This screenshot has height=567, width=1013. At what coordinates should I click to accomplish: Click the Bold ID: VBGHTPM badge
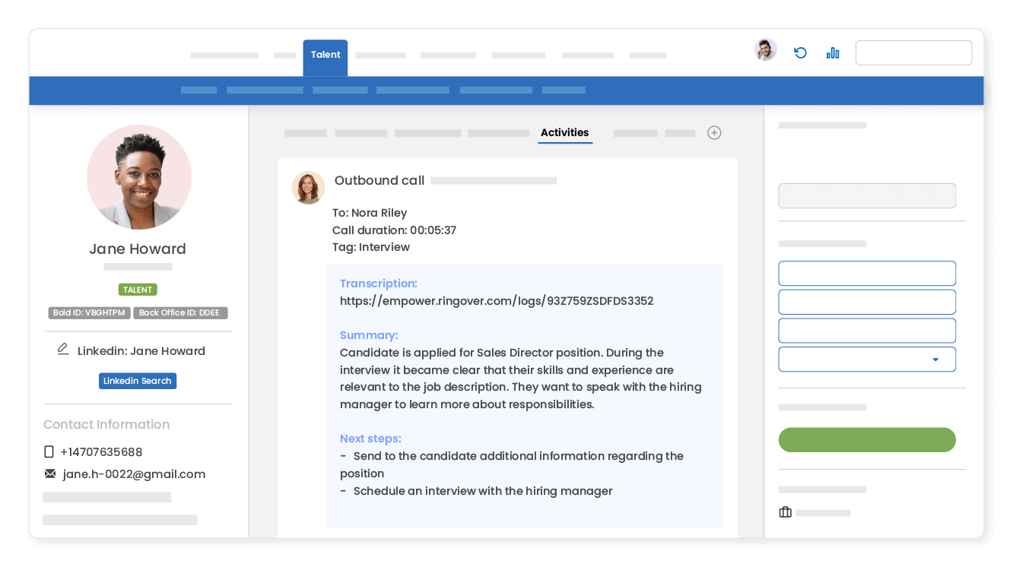(x=89, y=312)
